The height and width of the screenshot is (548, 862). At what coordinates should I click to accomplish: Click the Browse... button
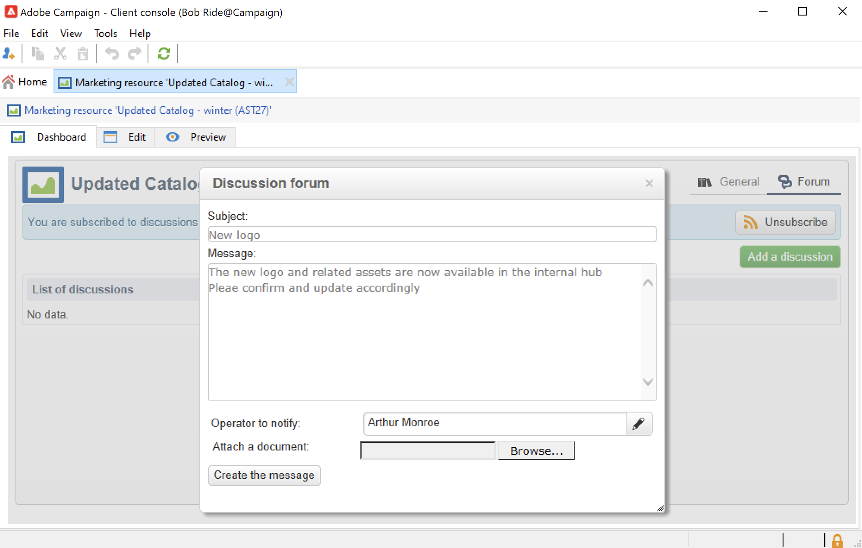click(x=536, y=450)
